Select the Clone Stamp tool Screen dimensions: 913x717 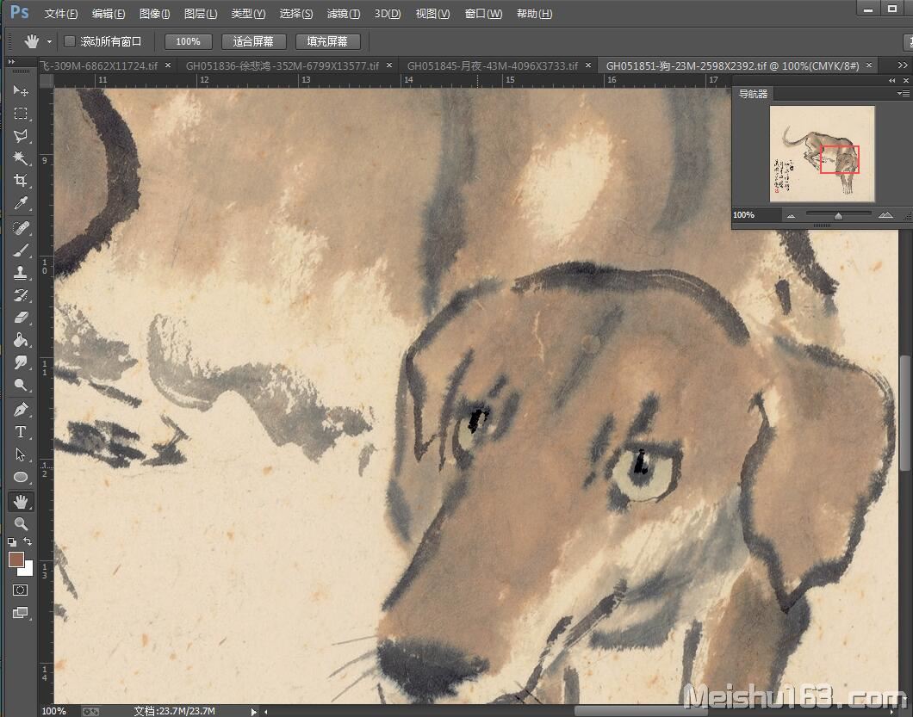21,272
